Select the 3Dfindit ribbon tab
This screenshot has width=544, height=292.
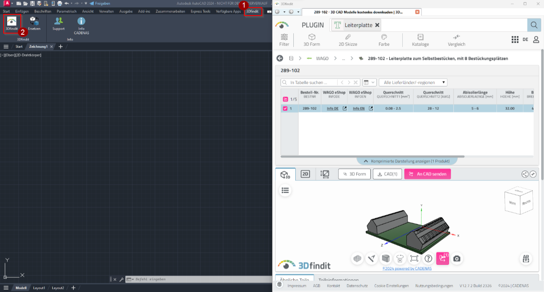click(252, 11)
